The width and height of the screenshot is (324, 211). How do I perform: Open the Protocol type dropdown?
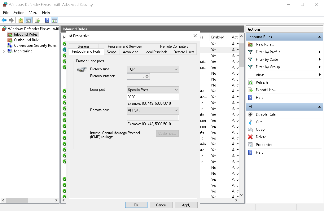pos(153,69)
